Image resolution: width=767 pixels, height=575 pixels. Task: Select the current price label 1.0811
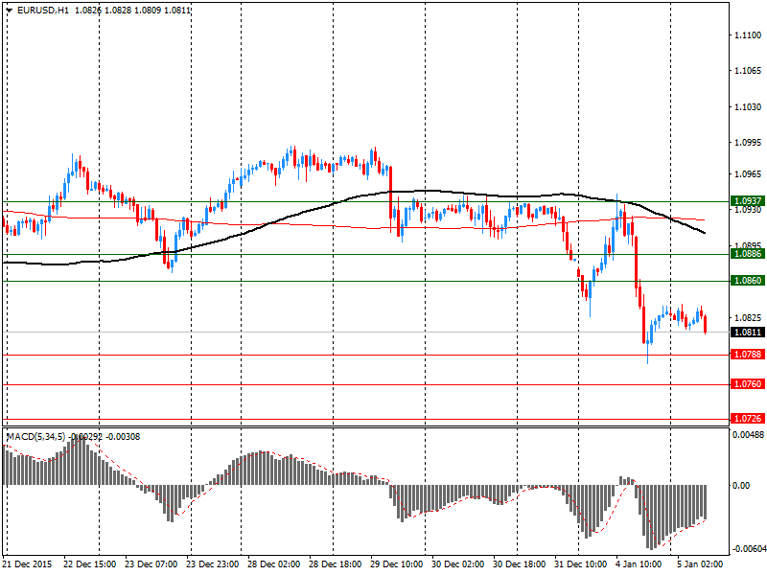tap(748, 333)
